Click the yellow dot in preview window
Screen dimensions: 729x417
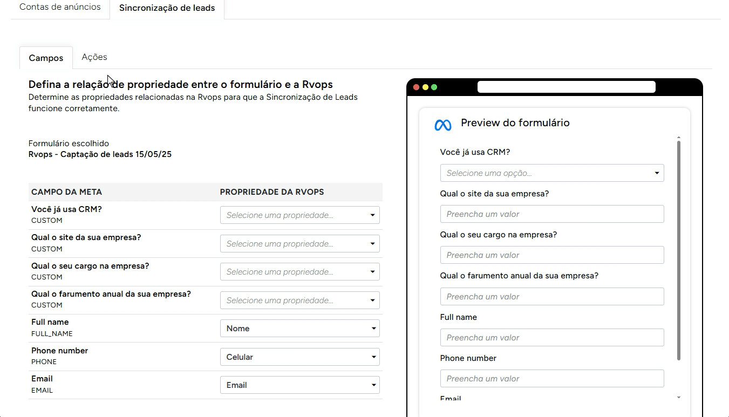(425, 87)
